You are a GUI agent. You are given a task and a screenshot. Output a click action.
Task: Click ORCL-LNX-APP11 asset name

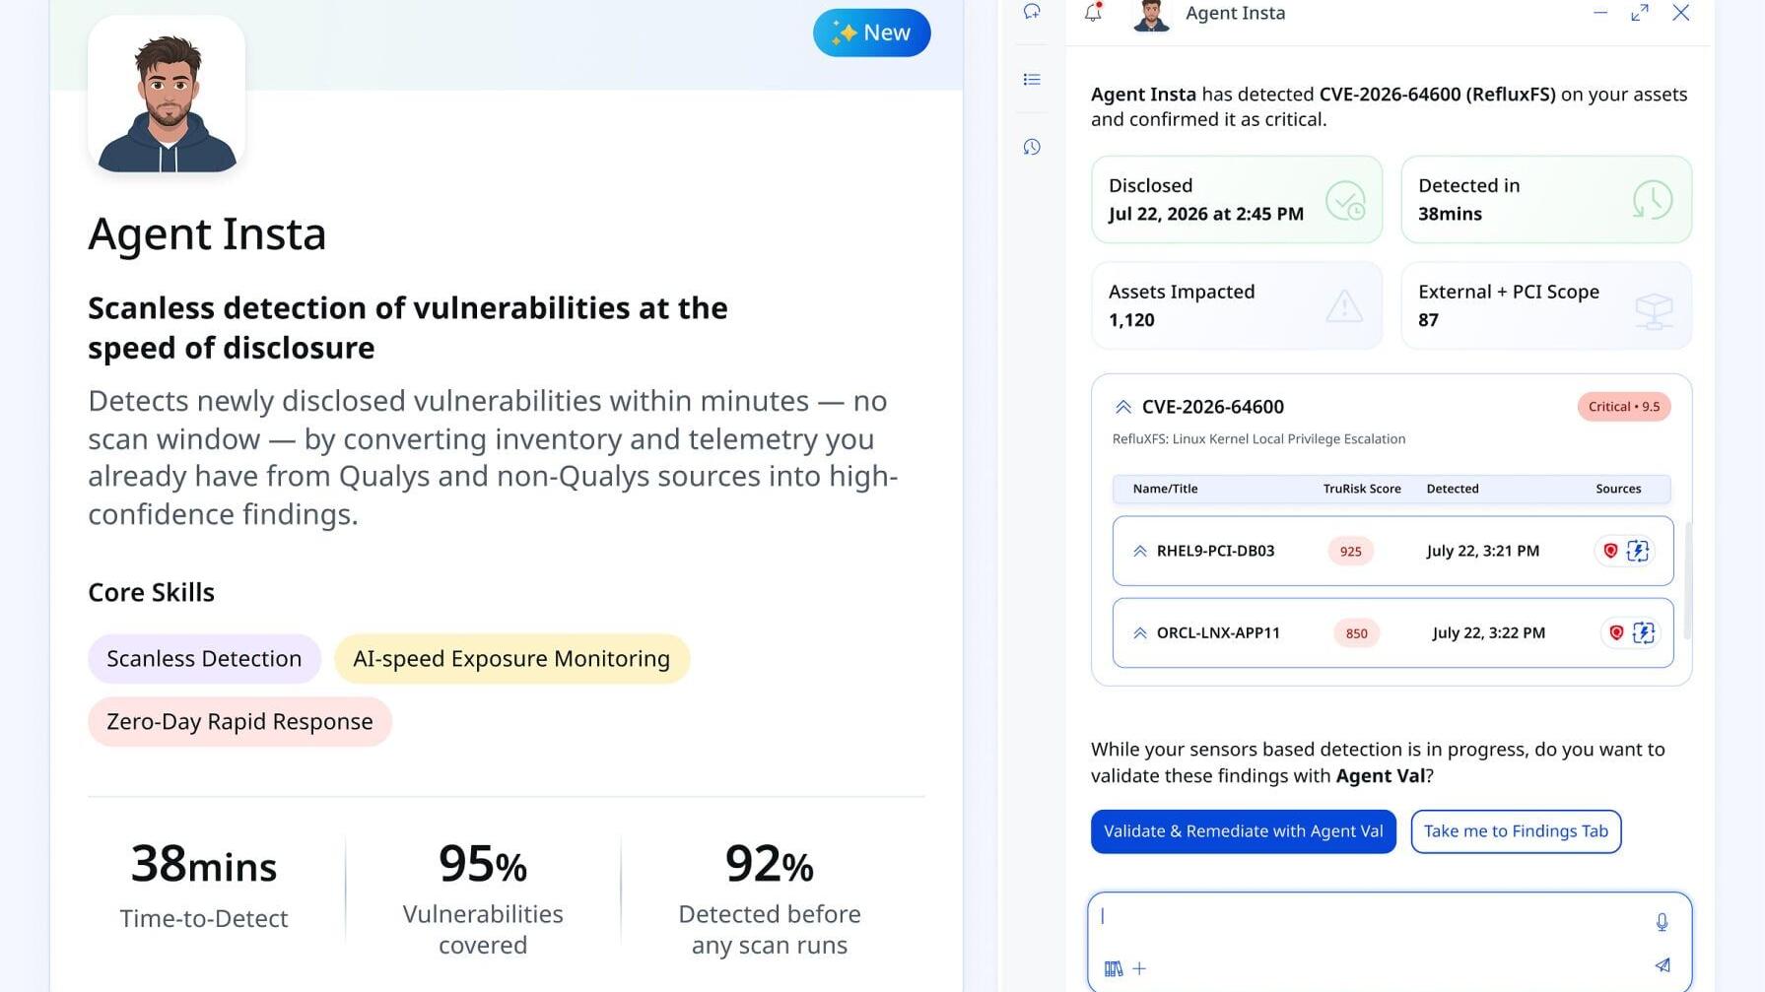click(x=1218, y=633)
